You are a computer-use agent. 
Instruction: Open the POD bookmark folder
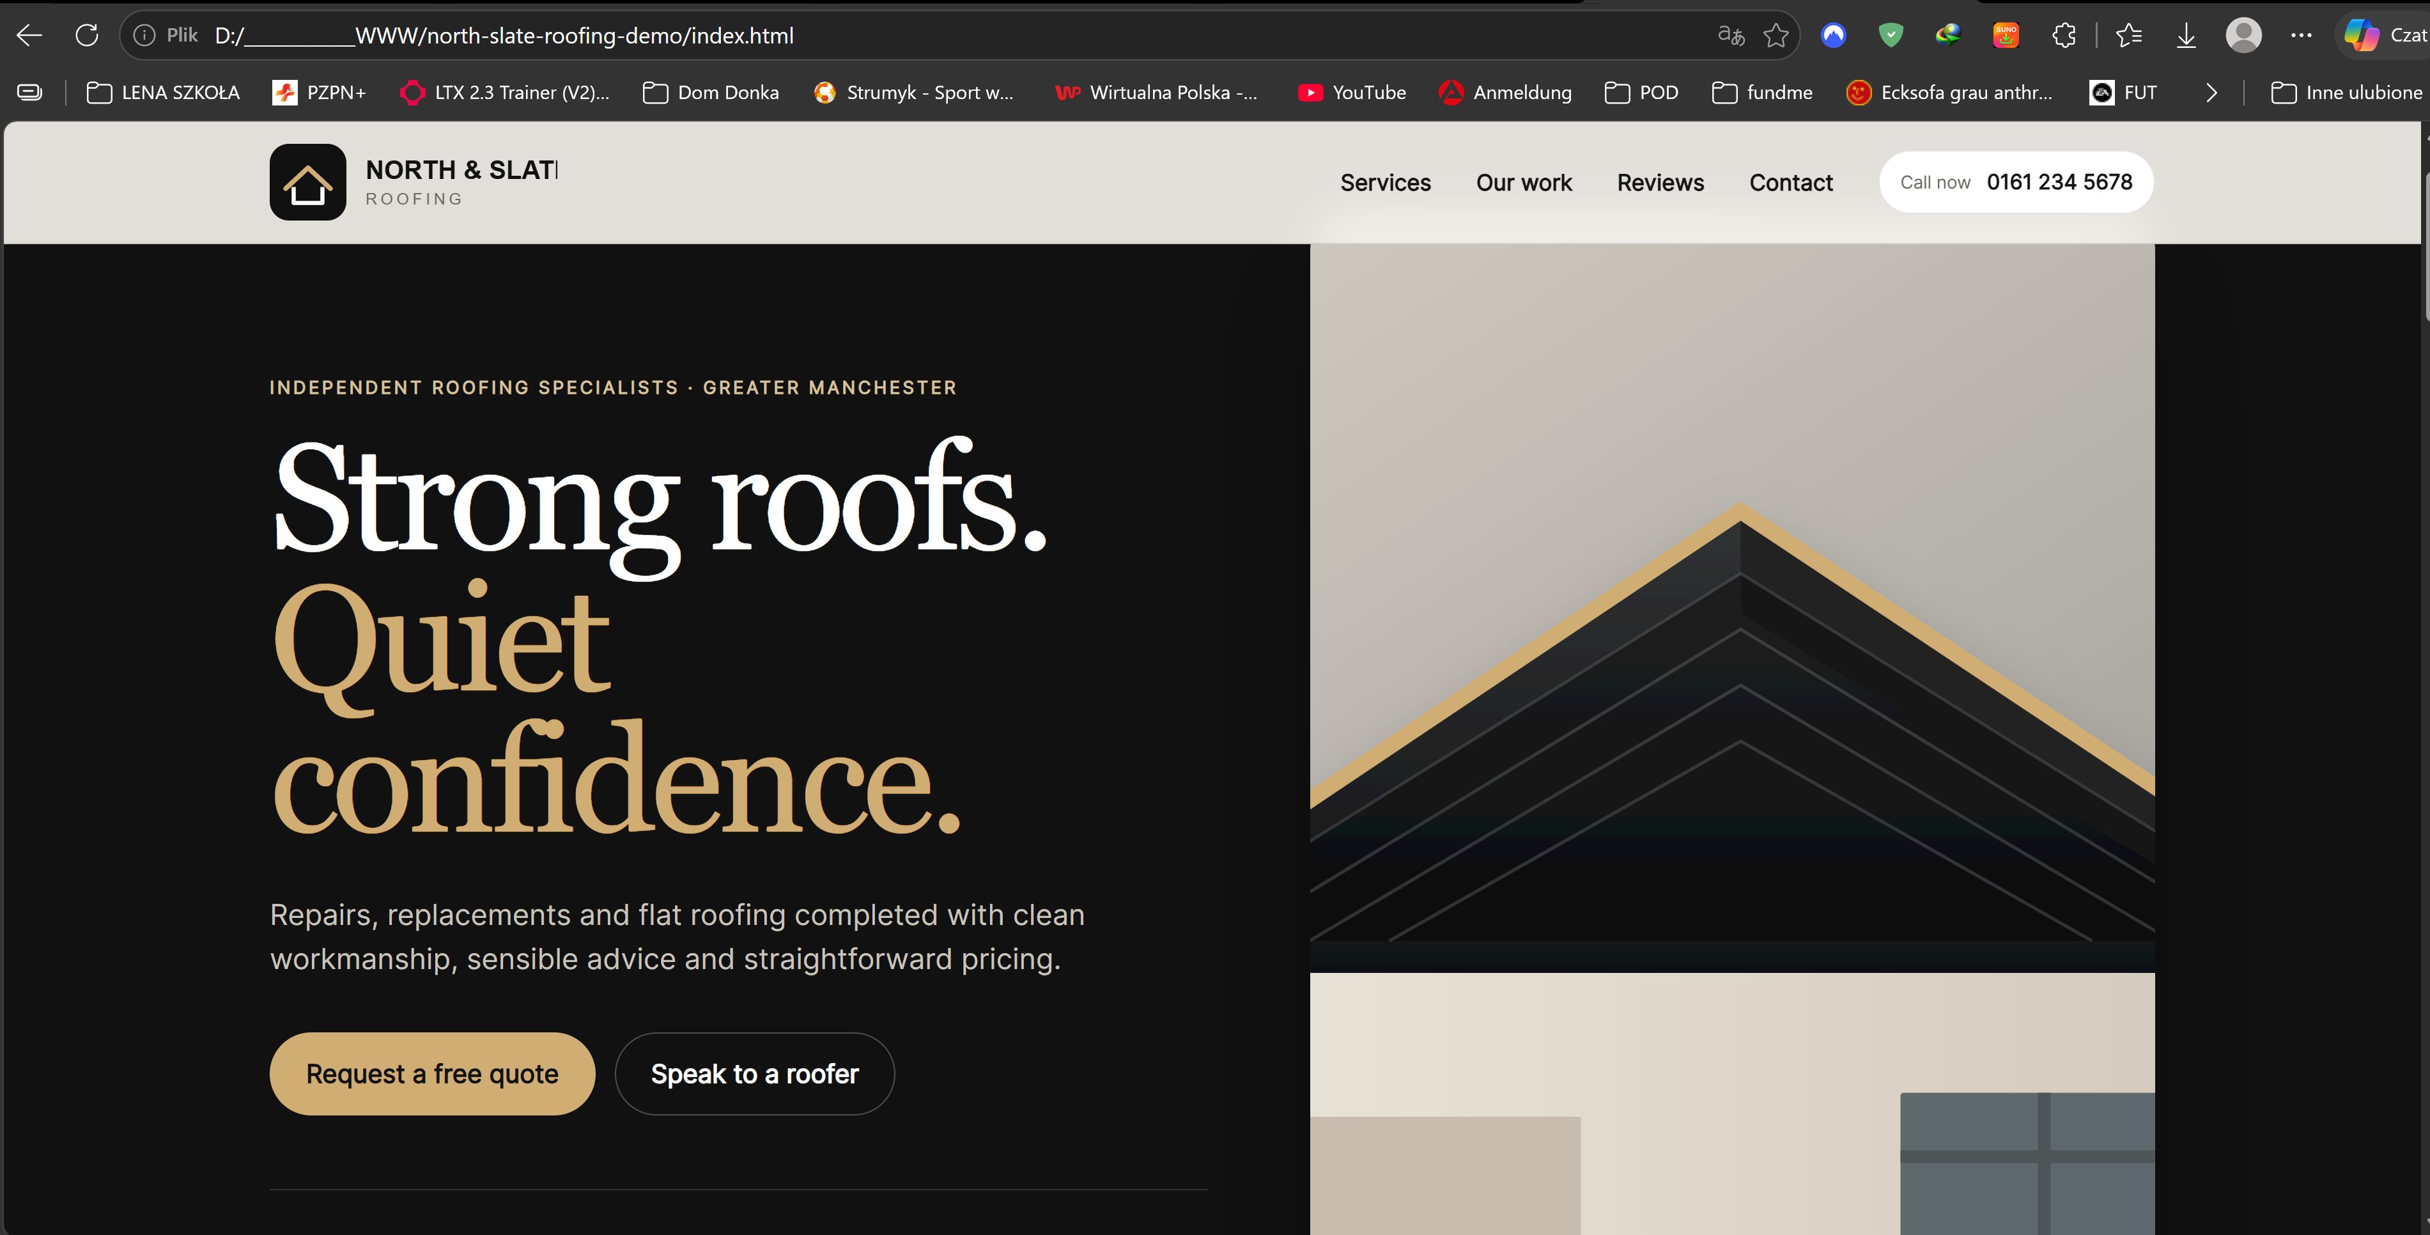point(1641,93)
